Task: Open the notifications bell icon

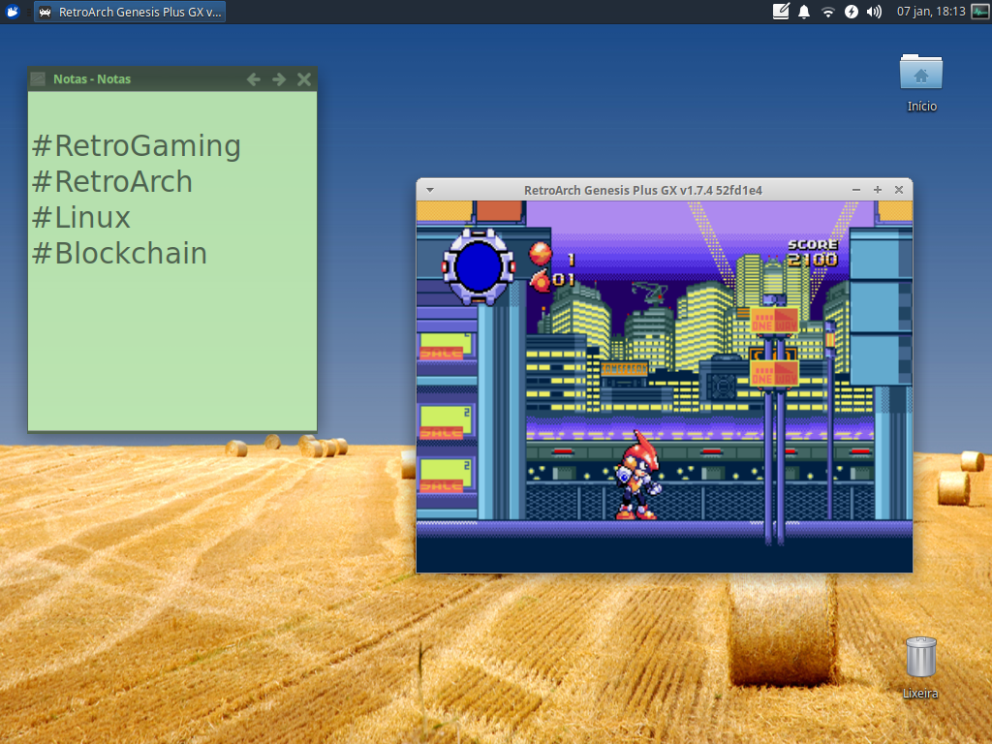Action: tap(803, 12)
